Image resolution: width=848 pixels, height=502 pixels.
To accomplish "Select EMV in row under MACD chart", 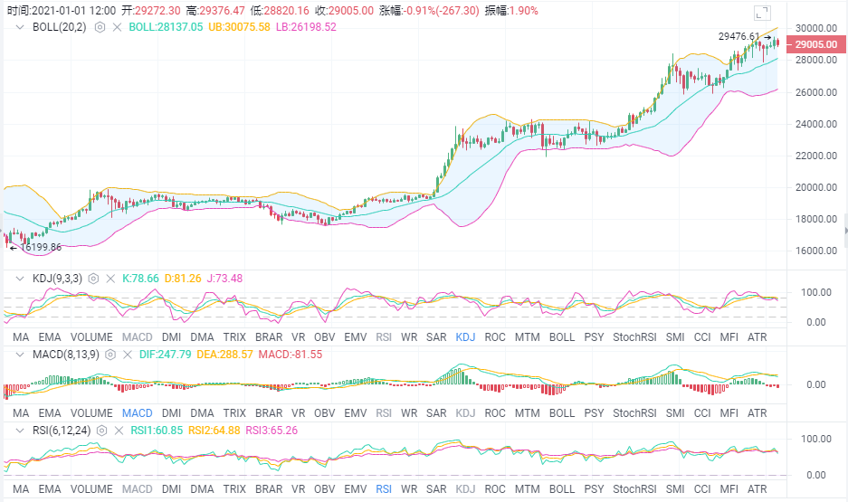I will coord(356,413).
